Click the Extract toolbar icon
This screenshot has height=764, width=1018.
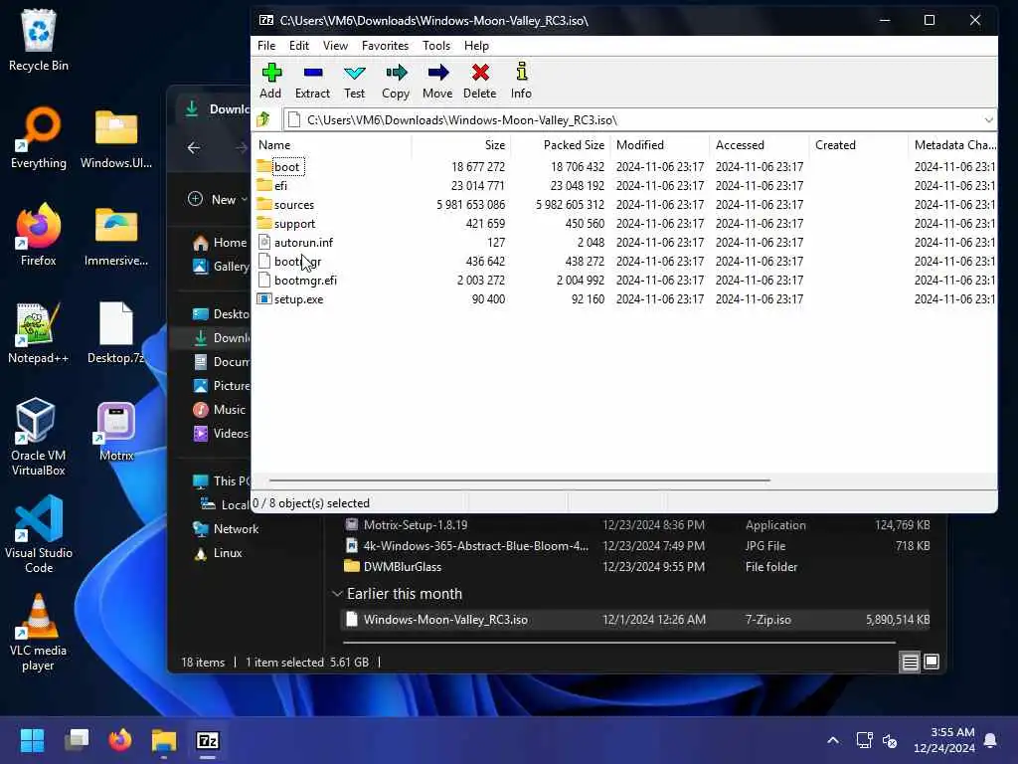[x=312, y=82]
